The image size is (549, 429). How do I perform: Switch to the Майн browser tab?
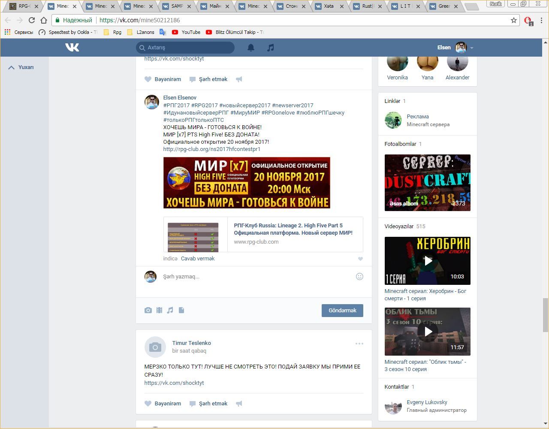(215, 6)
